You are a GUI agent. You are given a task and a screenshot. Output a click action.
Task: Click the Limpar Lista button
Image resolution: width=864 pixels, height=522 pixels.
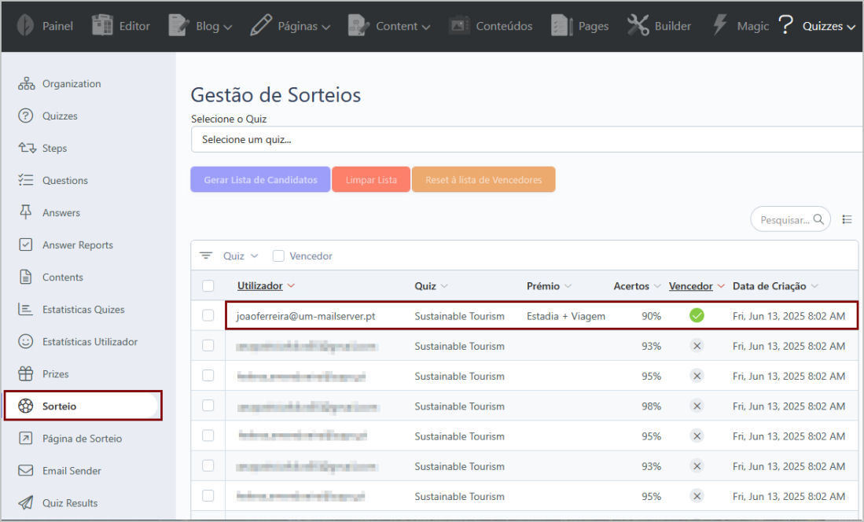point(371,180)
